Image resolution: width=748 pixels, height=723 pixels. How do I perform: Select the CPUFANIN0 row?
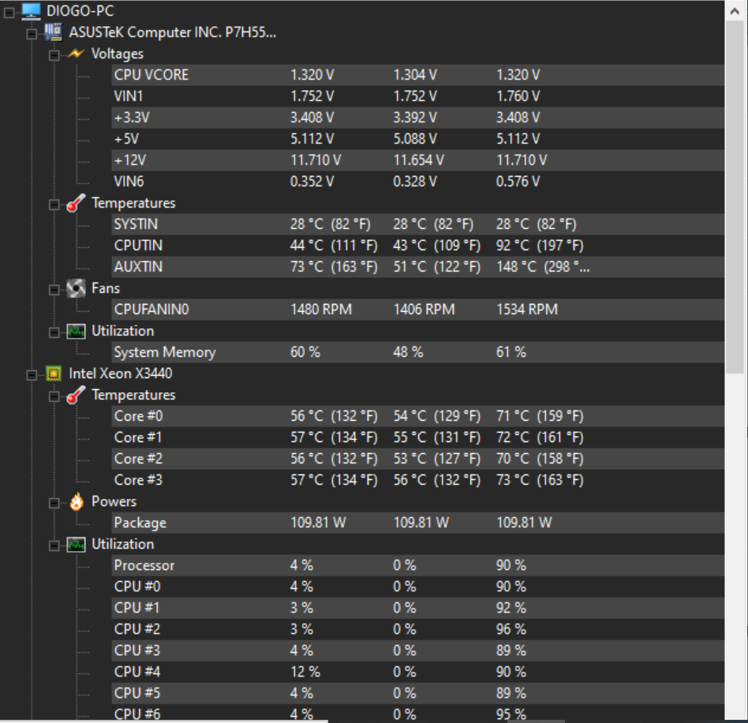point(418,309)
